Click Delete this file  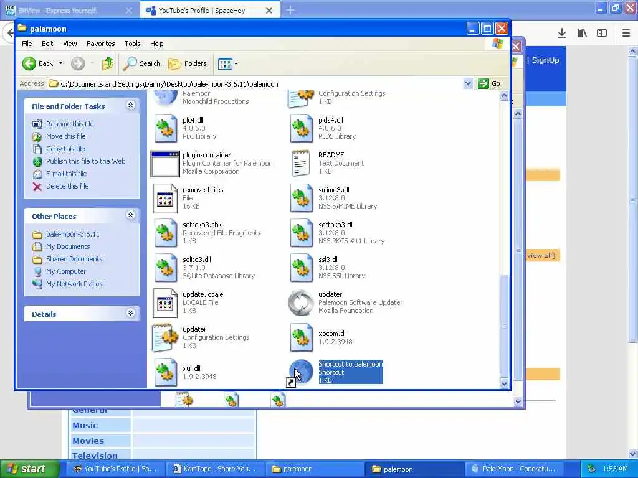pos(67,186)
